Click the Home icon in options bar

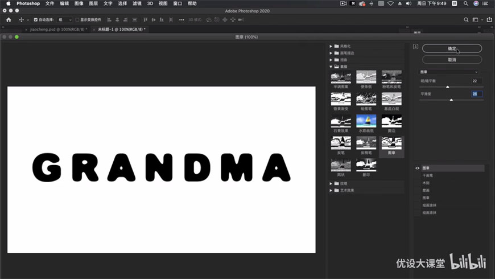tap(8, 19)
